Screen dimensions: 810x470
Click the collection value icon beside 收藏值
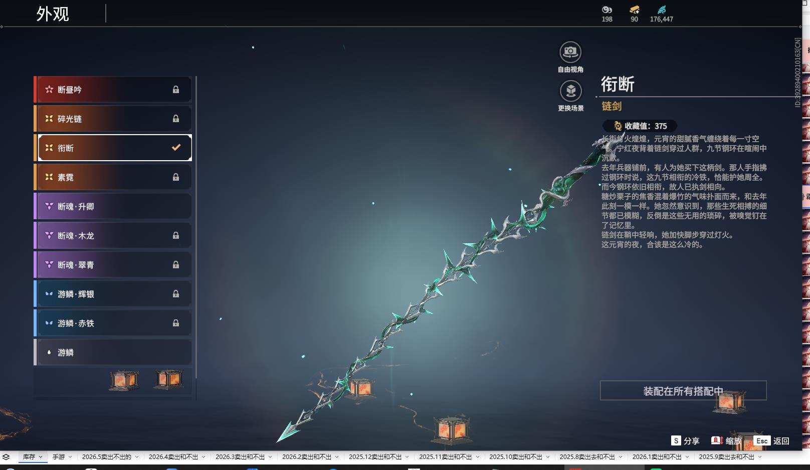click(618, 126)
